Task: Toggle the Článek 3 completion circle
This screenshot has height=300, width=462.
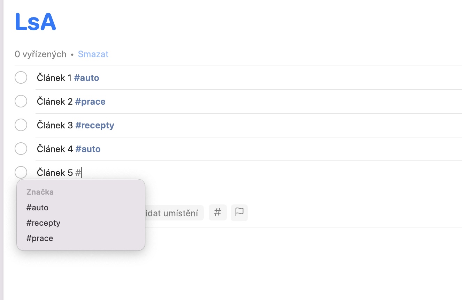Action: (21, 125)
